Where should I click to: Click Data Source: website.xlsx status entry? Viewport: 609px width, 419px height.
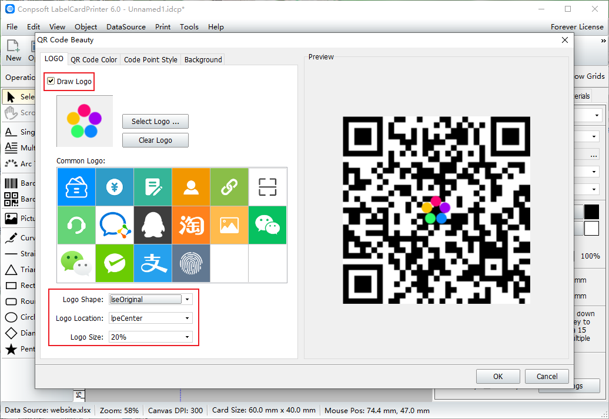[x=48, y=410]
